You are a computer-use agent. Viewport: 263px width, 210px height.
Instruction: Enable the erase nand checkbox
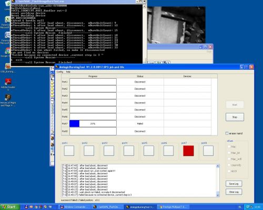[227, 133]
